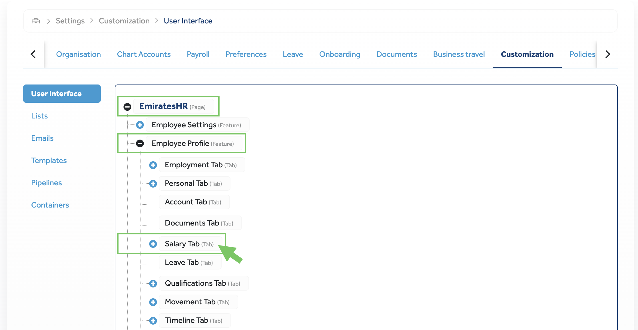Switch to the Leave tab
The width and height of the screenshot is (638, 330).
click(x=293, y=54)
